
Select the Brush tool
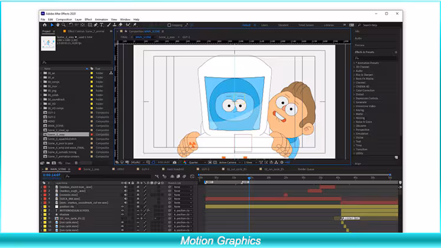point(109,25)
